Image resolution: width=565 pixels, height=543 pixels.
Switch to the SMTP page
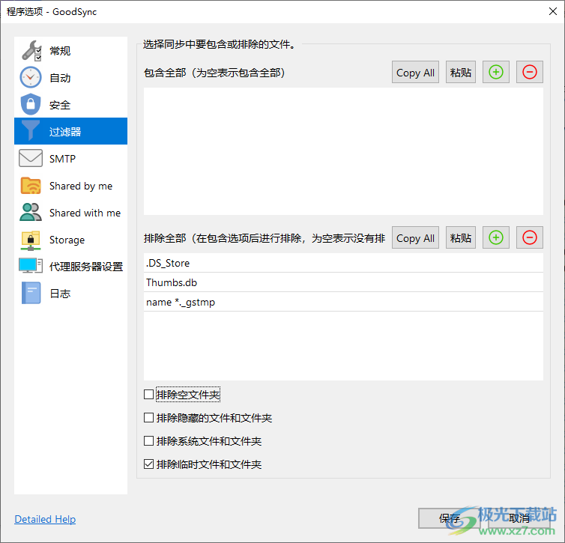70,159
